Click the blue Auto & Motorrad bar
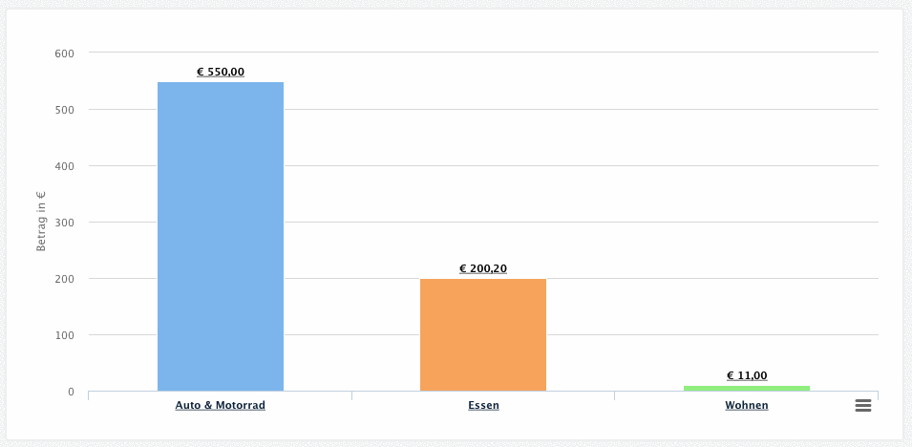 221,236
